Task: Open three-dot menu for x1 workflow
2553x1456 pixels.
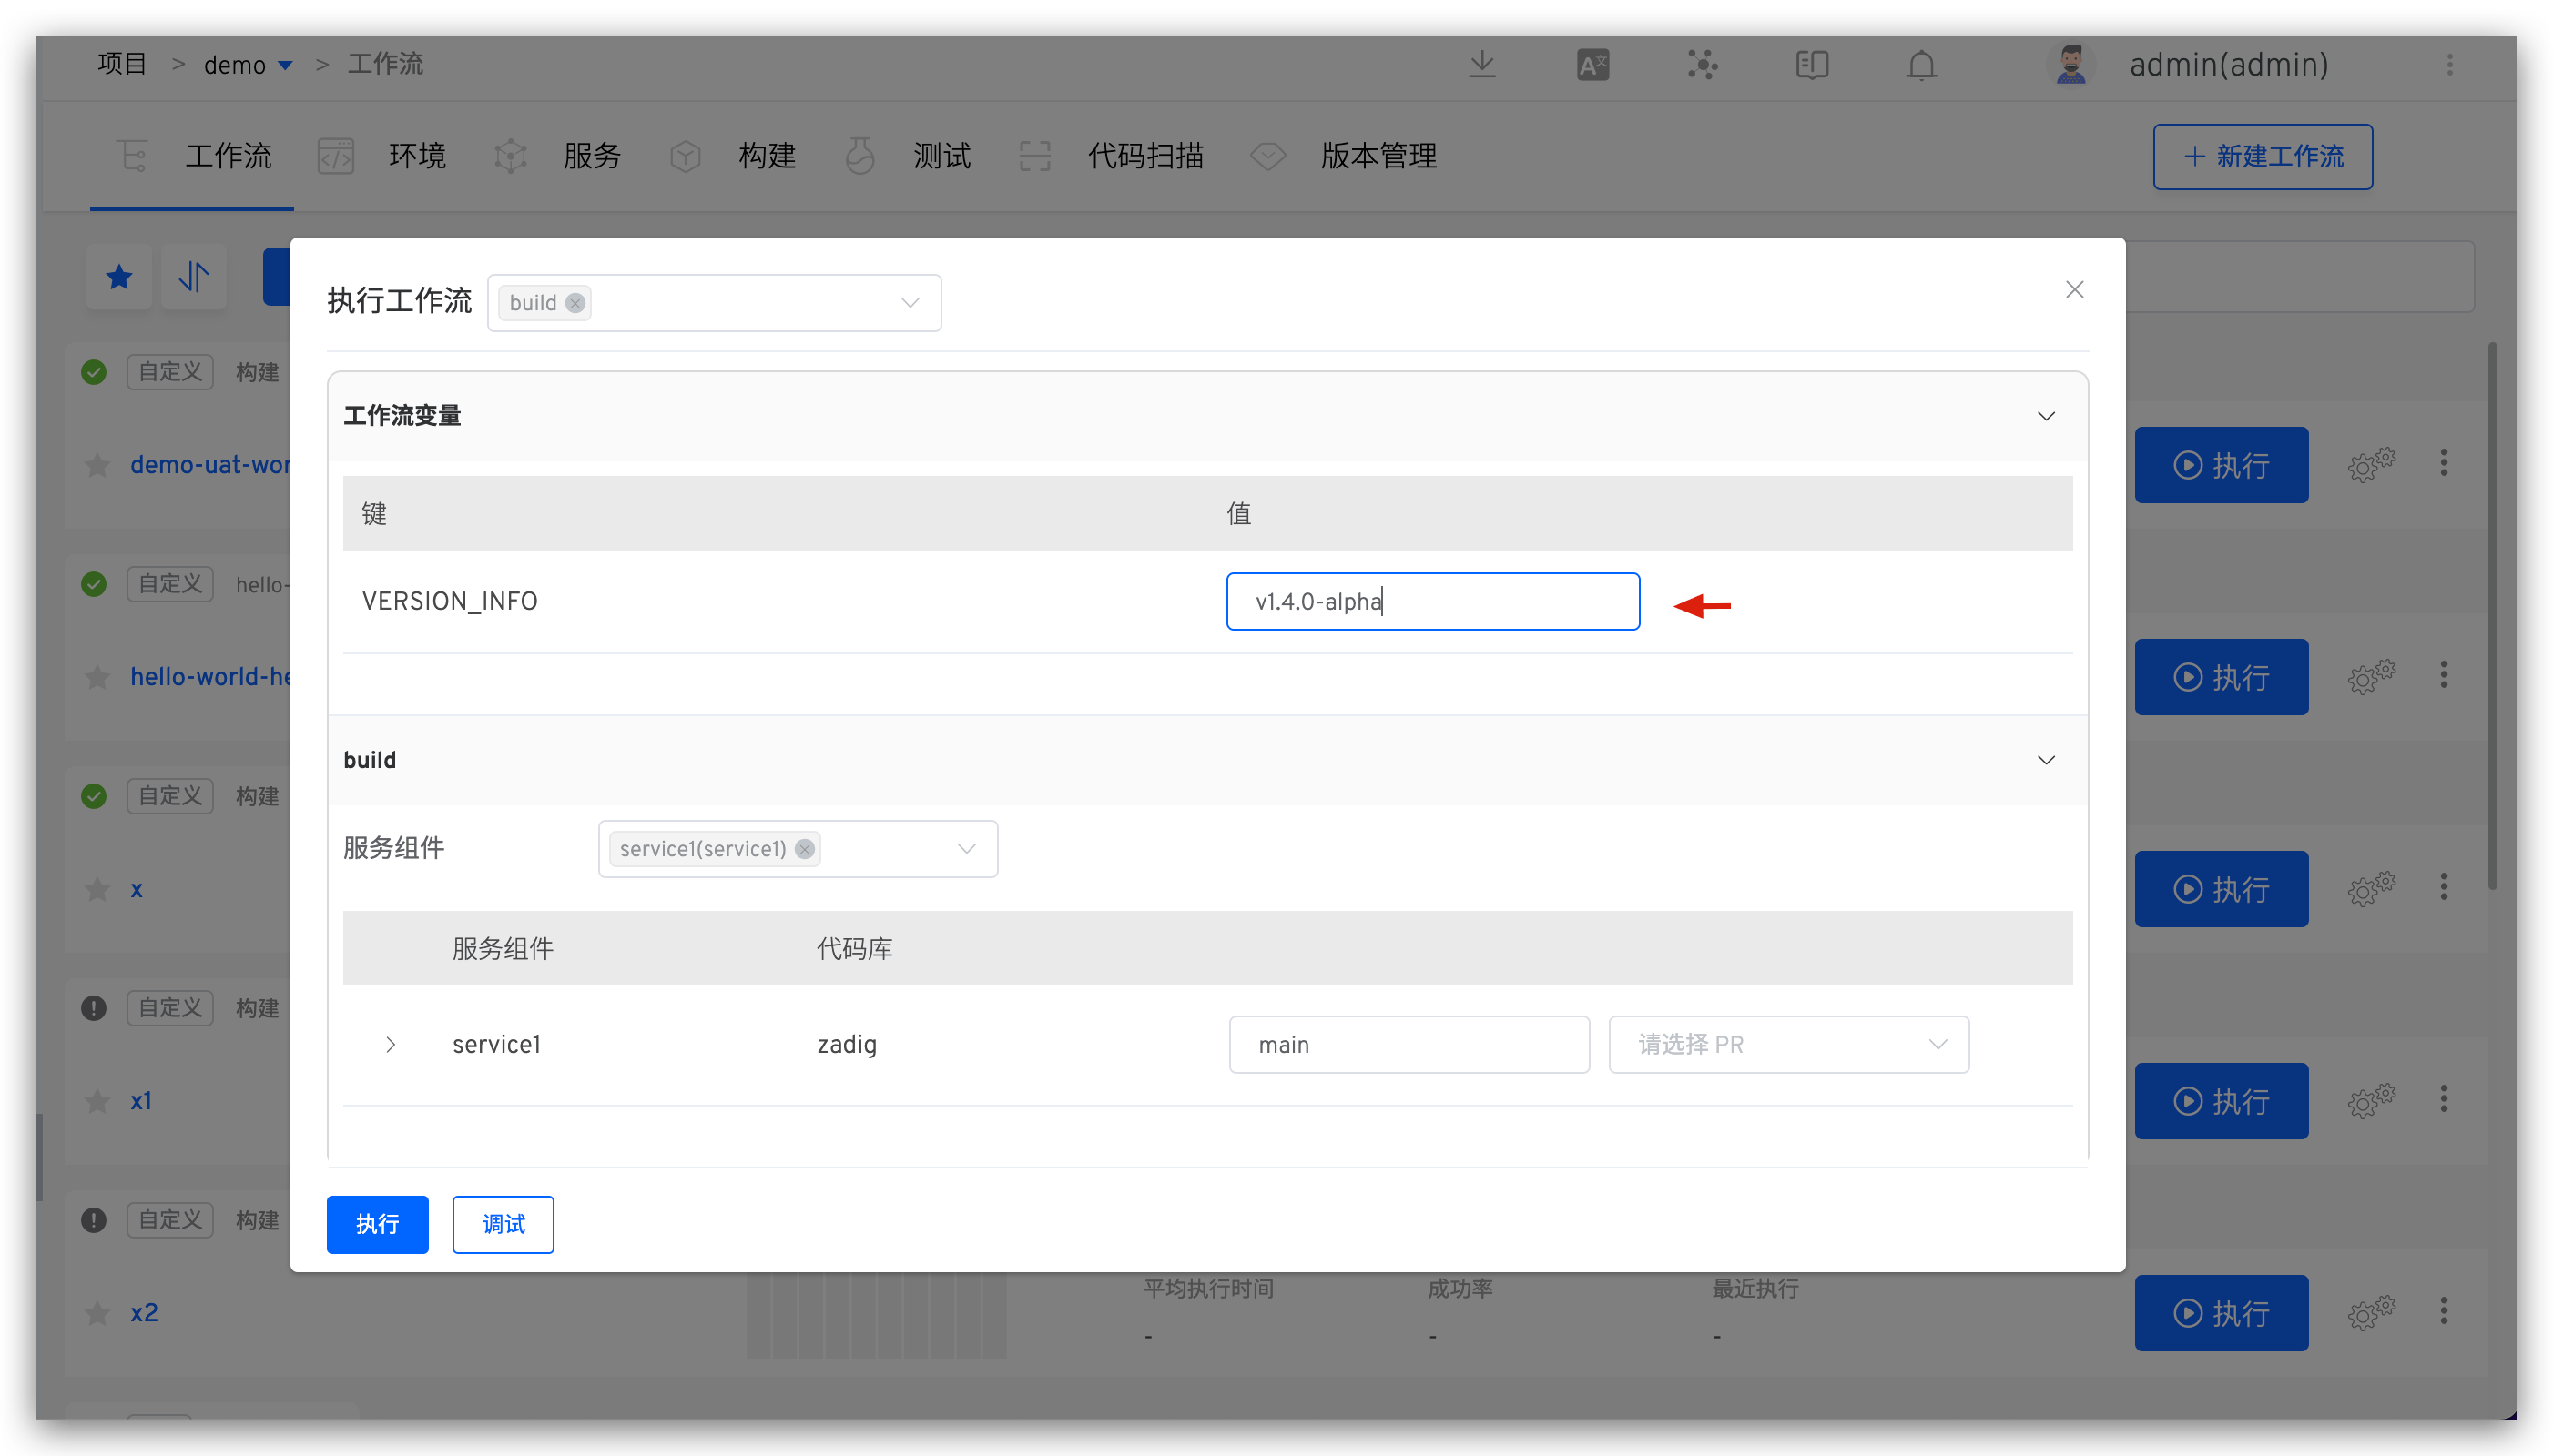Action: tap(2444, 1099)
